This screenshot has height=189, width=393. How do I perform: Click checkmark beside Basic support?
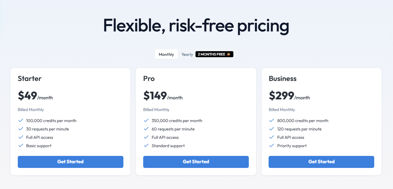click(x=21, y=146)
